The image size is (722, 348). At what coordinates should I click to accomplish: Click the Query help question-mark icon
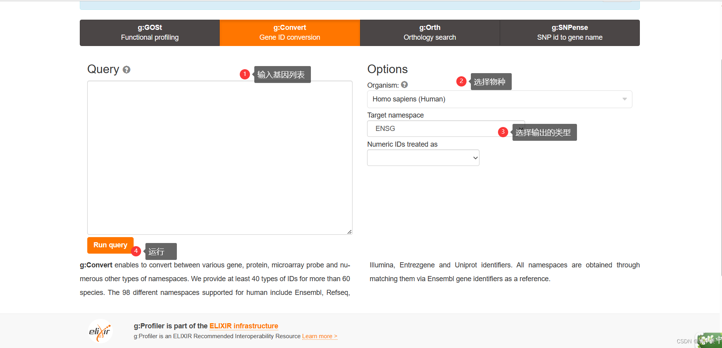point(127,70)
